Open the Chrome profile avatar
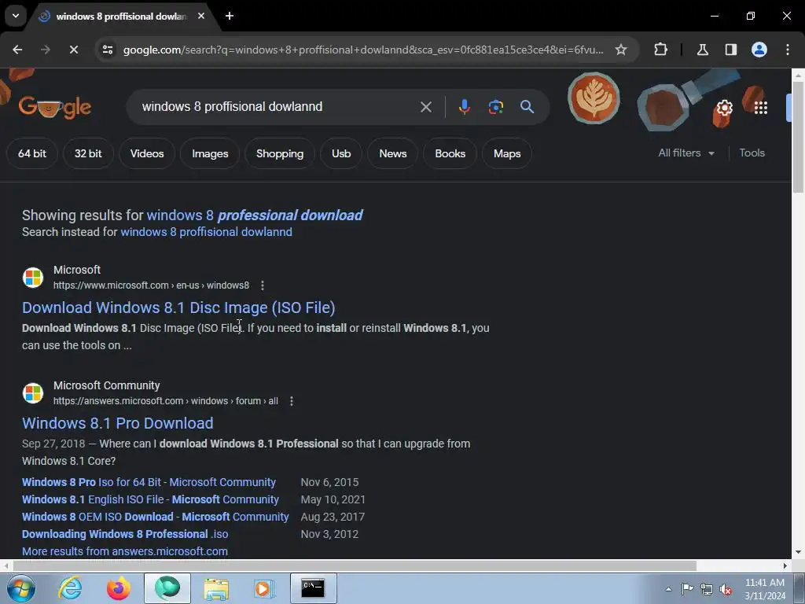The height and width of the screenshot is (604, 805). click(759, 50)
